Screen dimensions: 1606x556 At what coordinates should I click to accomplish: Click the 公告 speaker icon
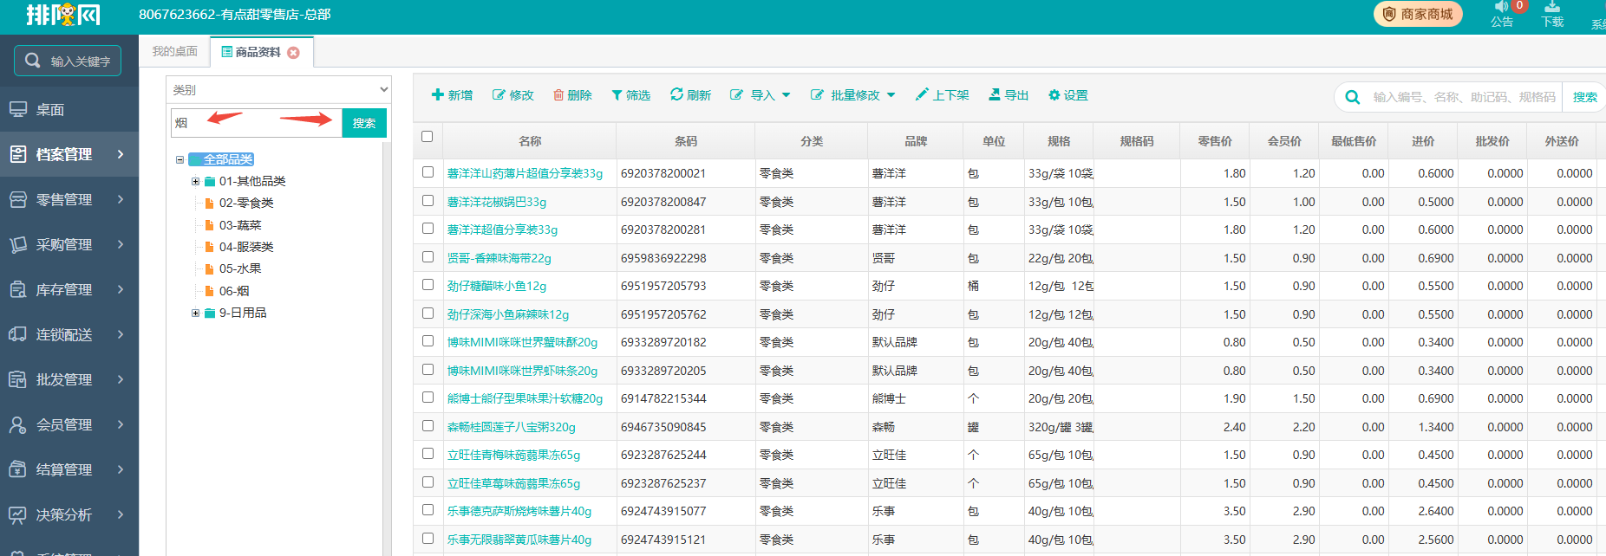(x=1501, y=7)
